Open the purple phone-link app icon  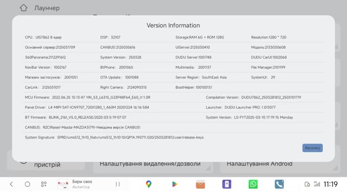tap(227, 184)
